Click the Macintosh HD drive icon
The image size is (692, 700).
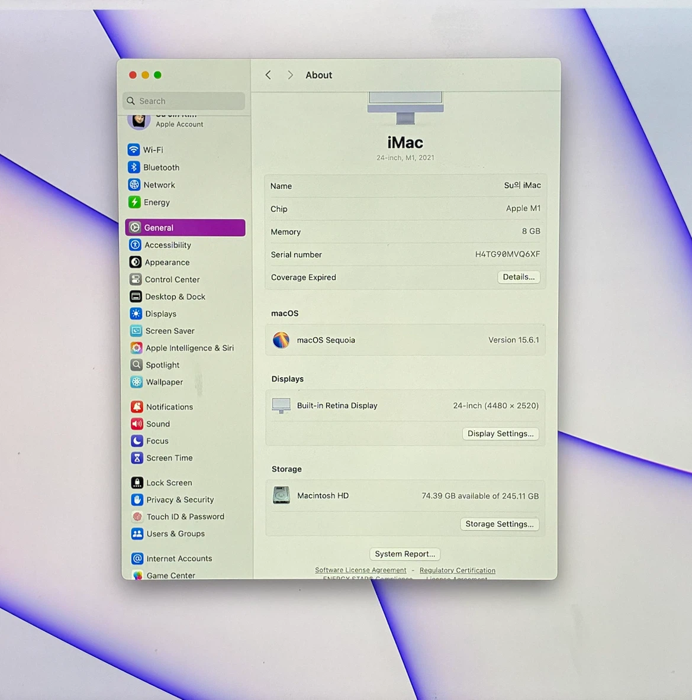click(281, 495)
